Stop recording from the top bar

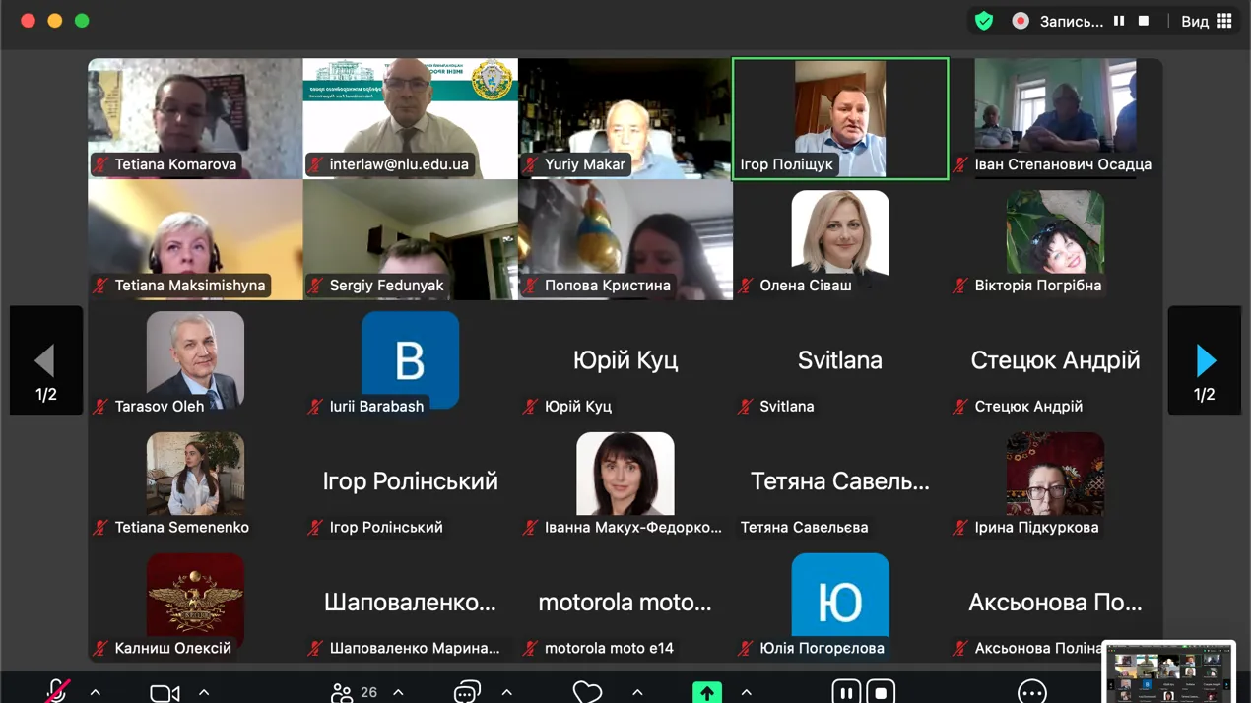click(x=1144, y=21)
